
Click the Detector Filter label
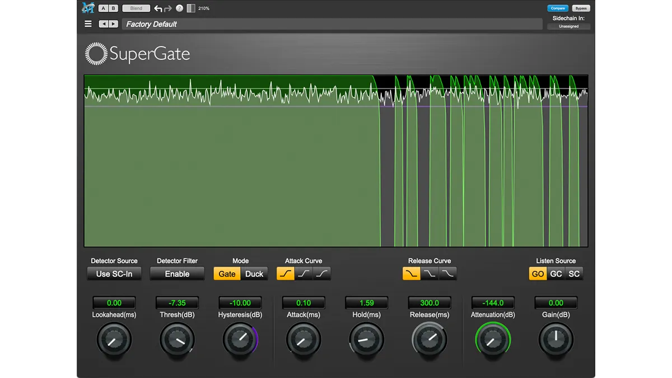click(x=177, y=261)
